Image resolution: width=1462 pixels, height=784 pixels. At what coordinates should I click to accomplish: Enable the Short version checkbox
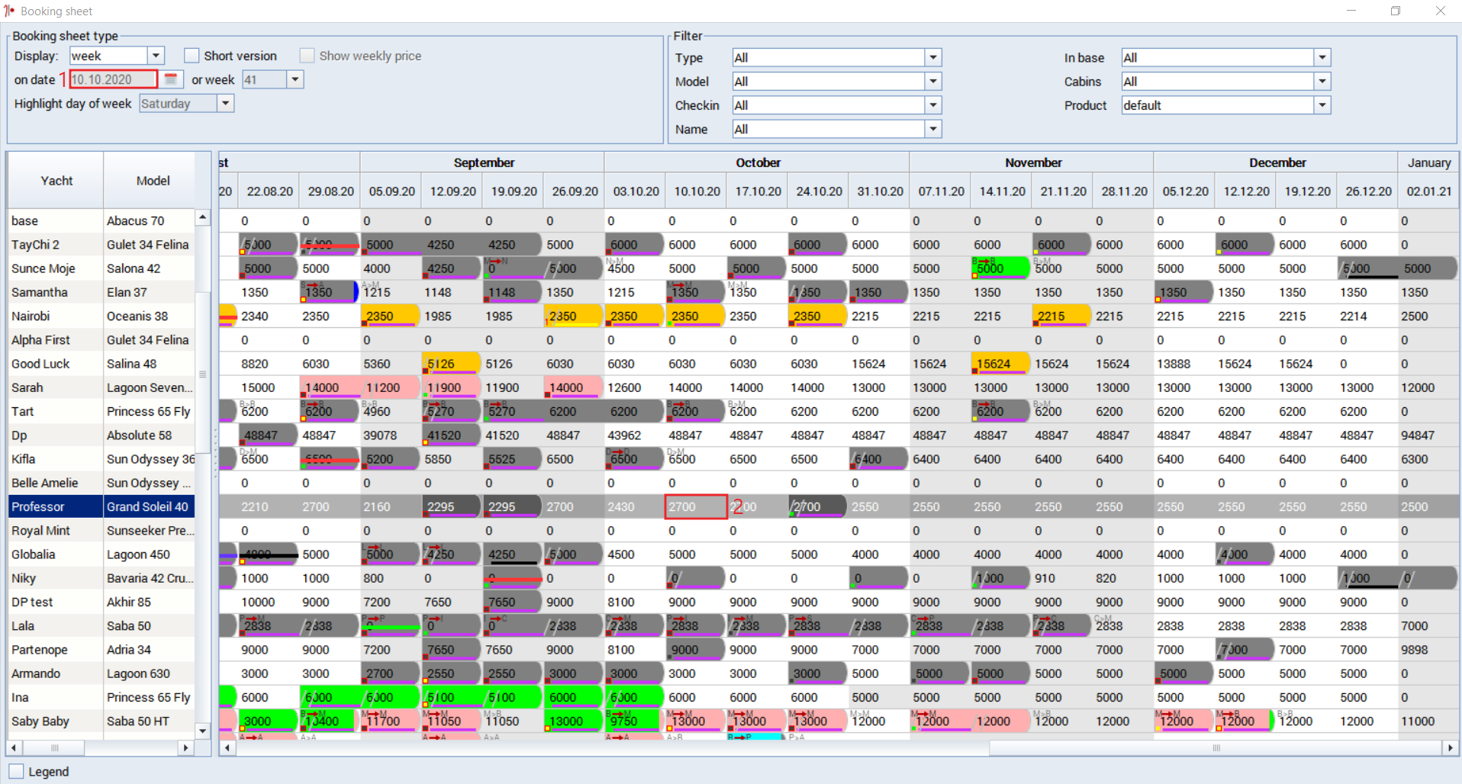192,56
